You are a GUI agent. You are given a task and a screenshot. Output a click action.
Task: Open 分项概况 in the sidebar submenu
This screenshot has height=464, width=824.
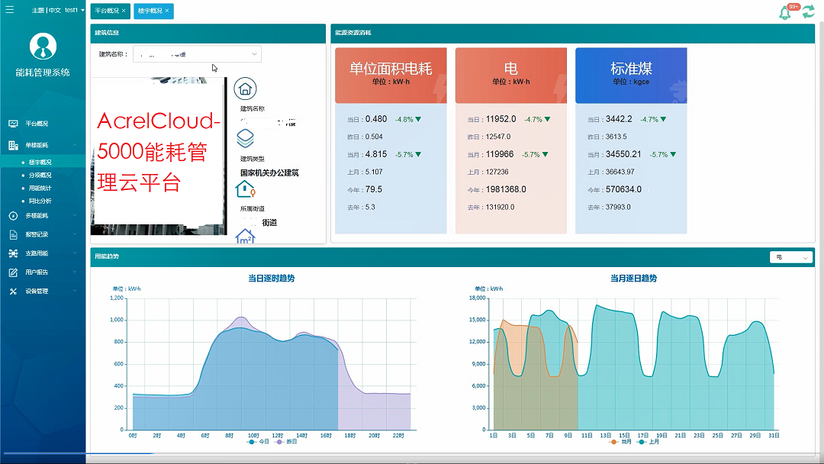click(40, 175)
